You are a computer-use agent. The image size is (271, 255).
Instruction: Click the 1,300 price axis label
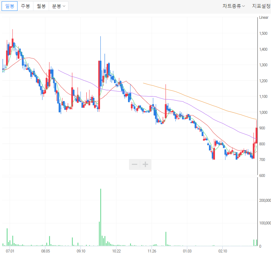[263, 65]
